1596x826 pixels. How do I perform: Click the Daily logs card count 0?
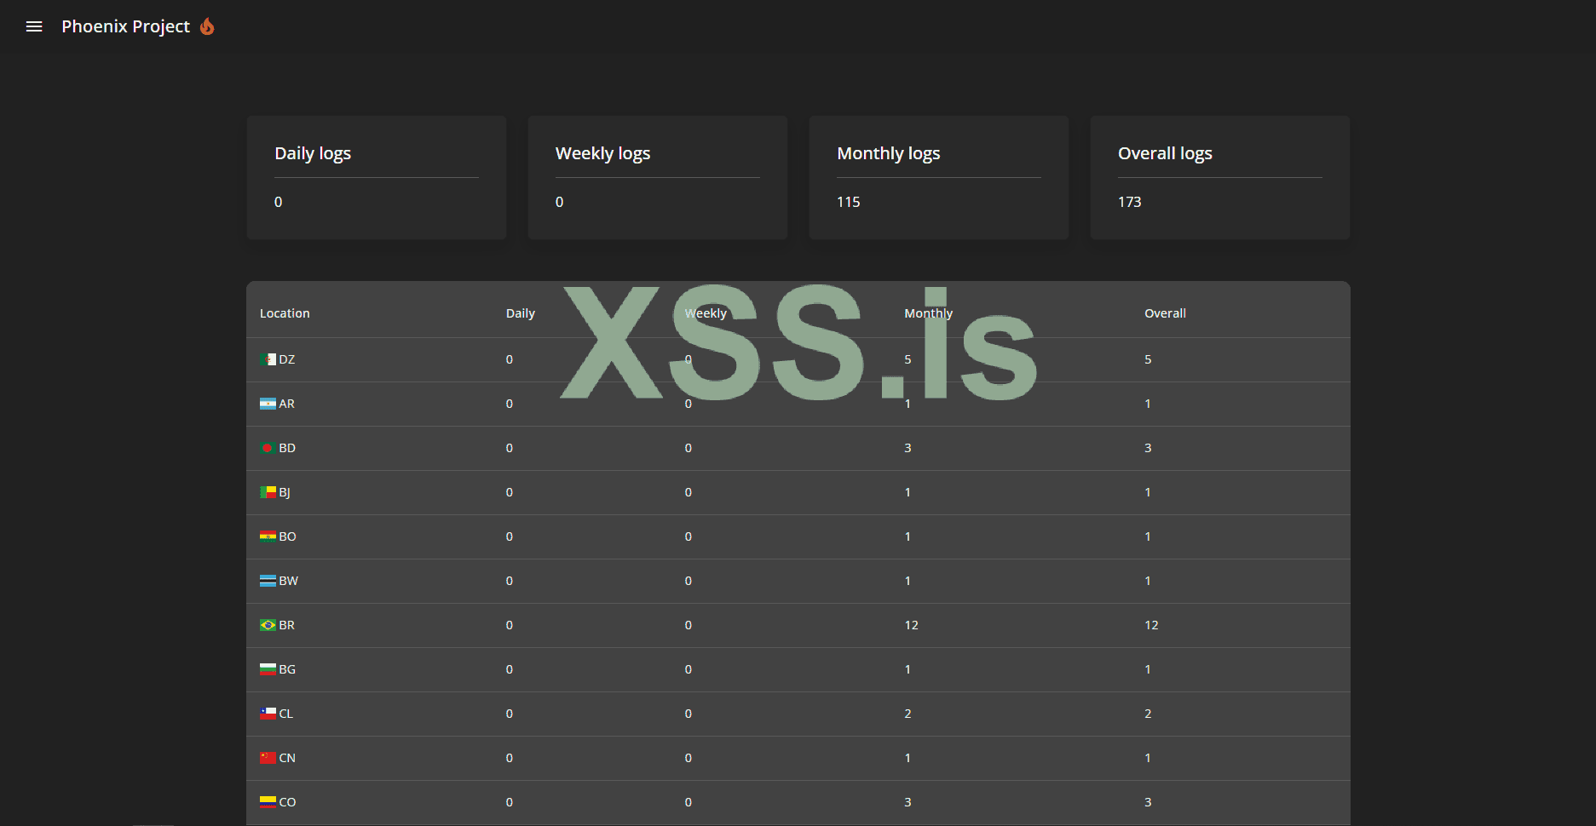[x=279, y=202]
